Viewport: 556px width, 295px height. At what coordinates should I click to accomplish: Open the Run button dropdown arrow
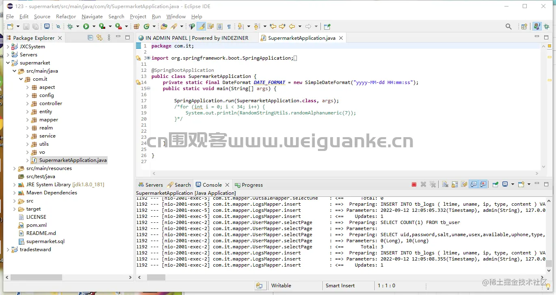pos(94,27)
